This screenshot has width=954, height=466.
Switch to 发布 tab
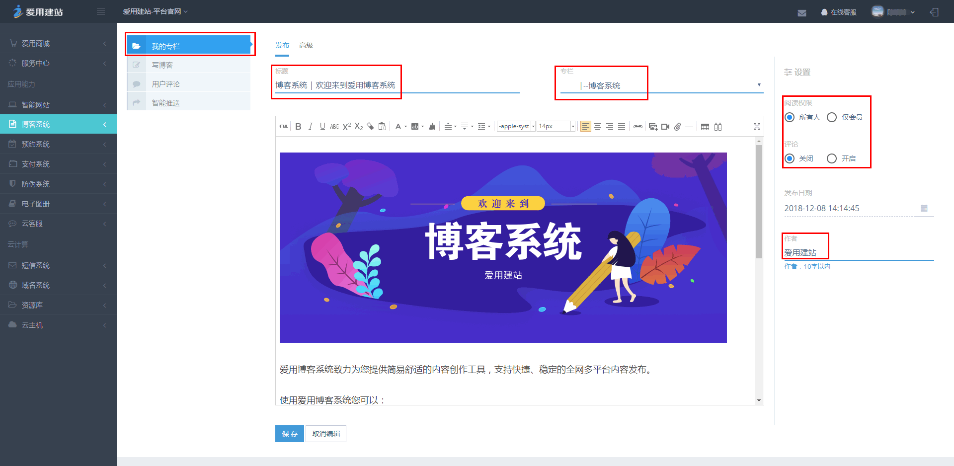(282, 45)
